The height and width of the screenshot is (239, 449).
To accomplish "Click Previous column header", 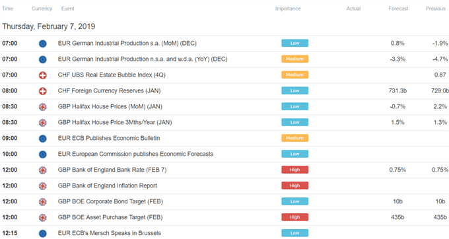I will (436, 9).
